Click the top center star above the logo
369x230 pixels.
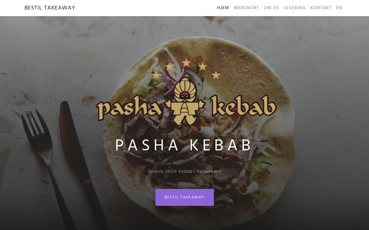click(x=186, y=63)
